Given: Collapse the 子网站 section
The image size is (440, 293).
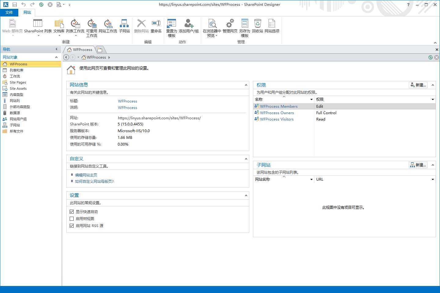Looking at the screenshot, I should [x=433, y=165].
